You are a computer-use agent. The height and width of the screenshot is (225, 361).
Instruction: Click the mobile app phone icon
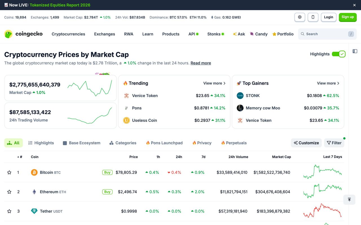[x=313, y=17]
